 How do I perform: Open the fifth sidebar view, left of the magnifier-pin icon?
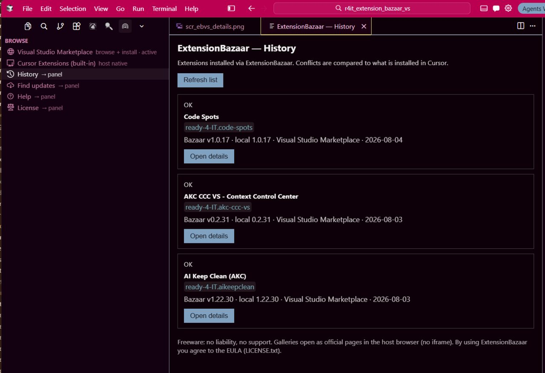point(92,26)
